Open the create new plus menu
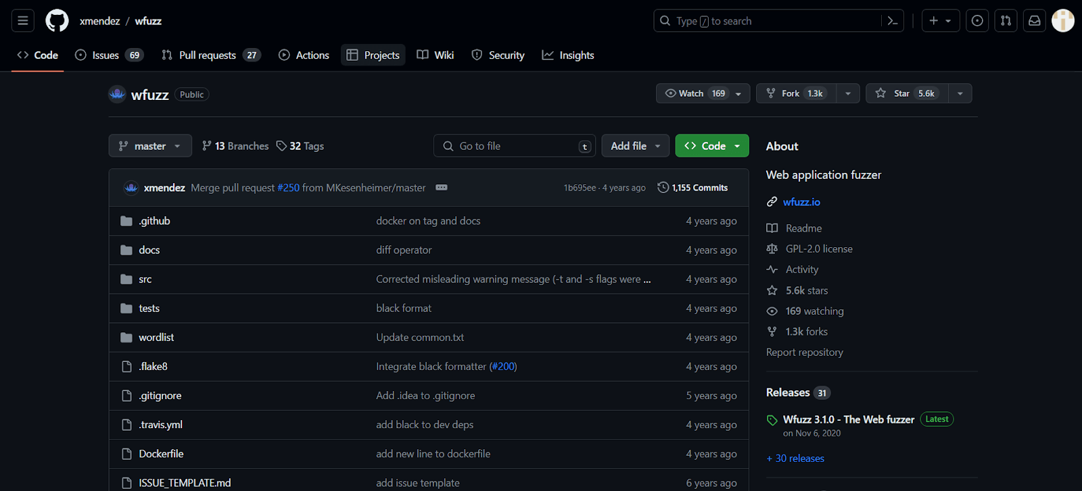The image size is (1082, 491). click(x=941, y=21)
